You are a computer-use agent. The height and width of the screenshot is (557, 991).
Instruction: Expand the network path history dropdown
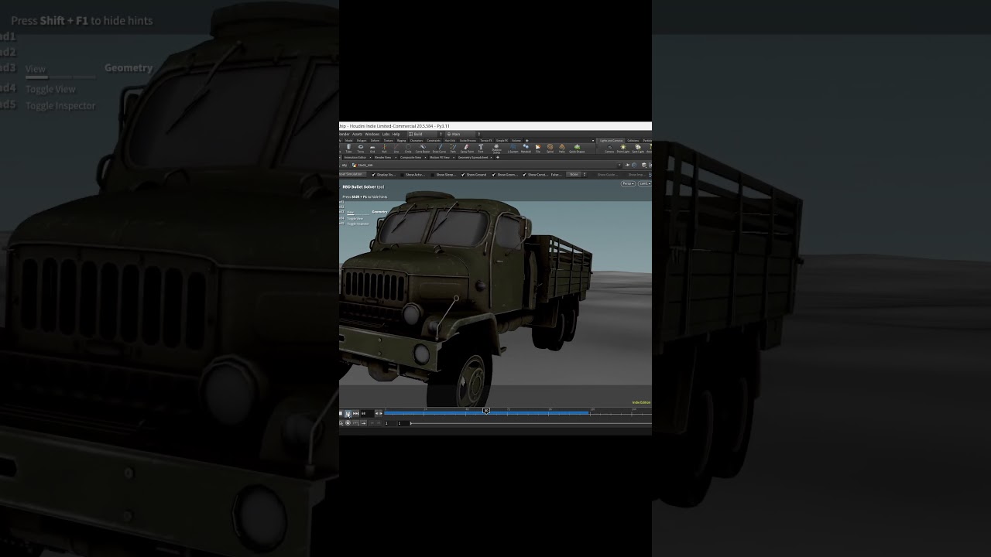click(x=619, y=165)
